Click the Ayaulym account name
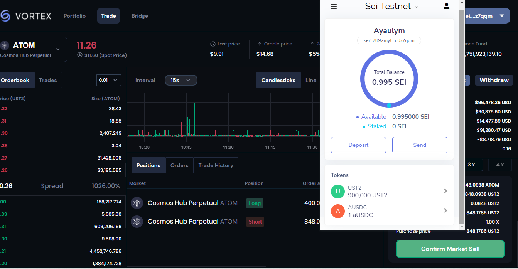 coord(389,31)
